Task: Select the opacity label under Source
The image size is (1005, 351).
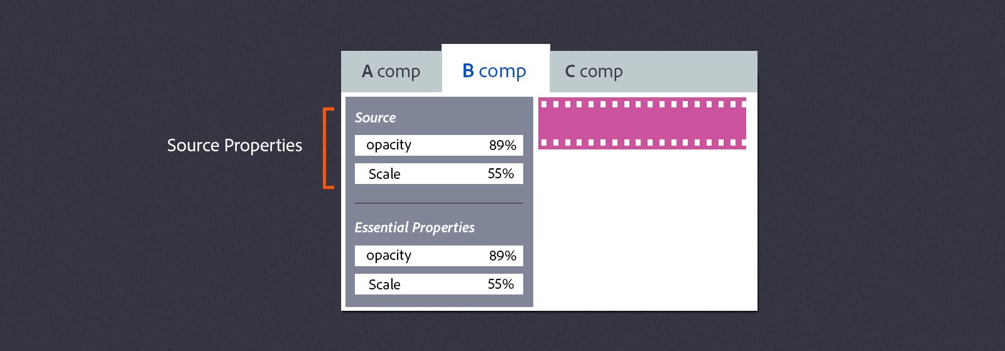Action: click(389, 145)
